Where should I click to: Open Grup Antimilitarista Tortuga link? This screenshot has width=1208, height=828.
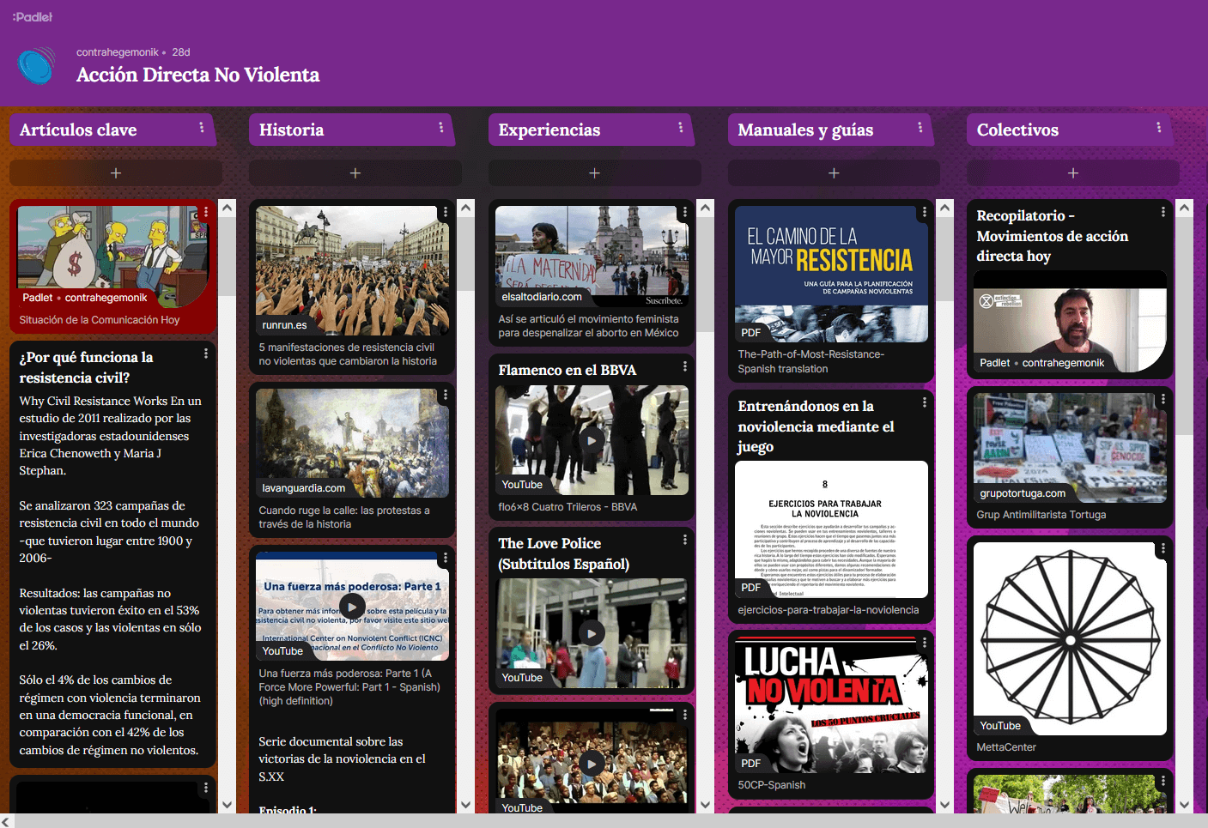[1041, 515]
